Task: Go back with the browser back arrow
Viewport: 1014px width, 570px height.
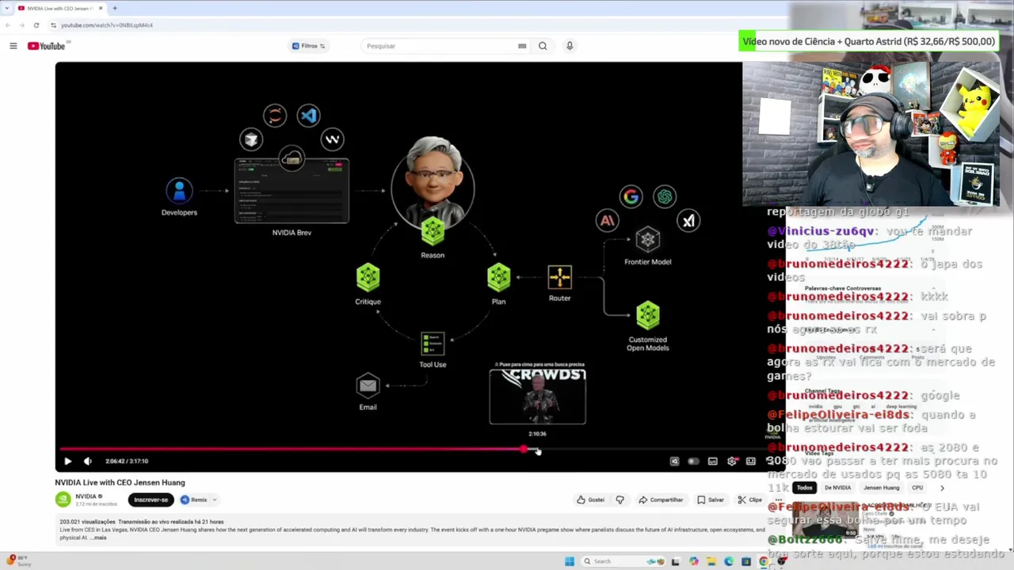Action: 8,25
